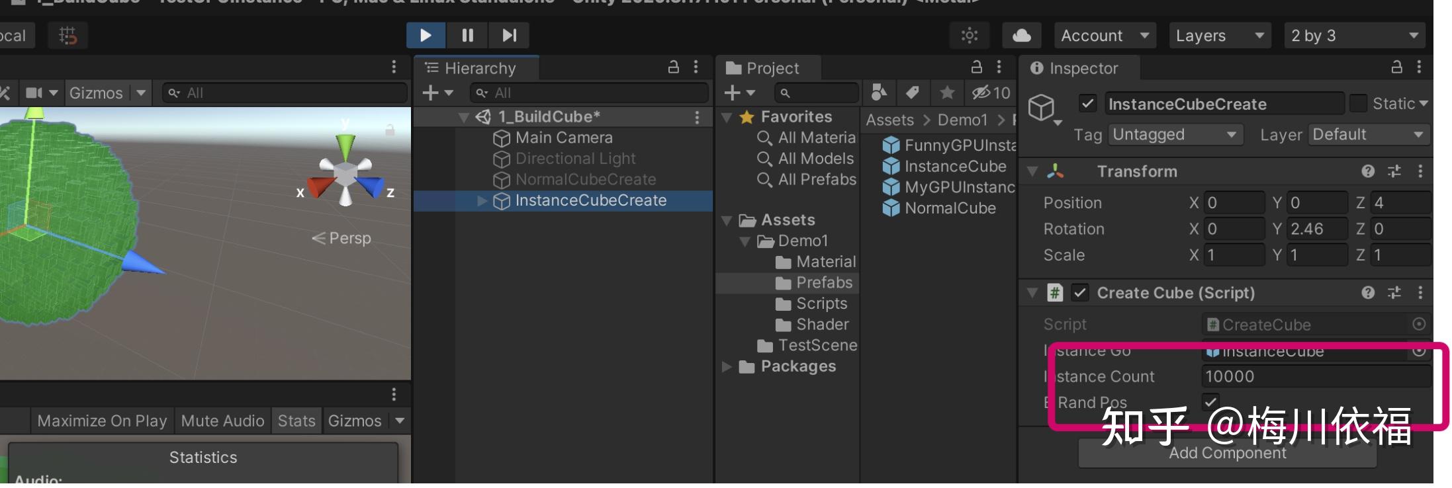The height and width of the screenshot is (488, 1452).
Task: Uncheck the Rand Pos checkbox
Action: tap(1210, 401)
